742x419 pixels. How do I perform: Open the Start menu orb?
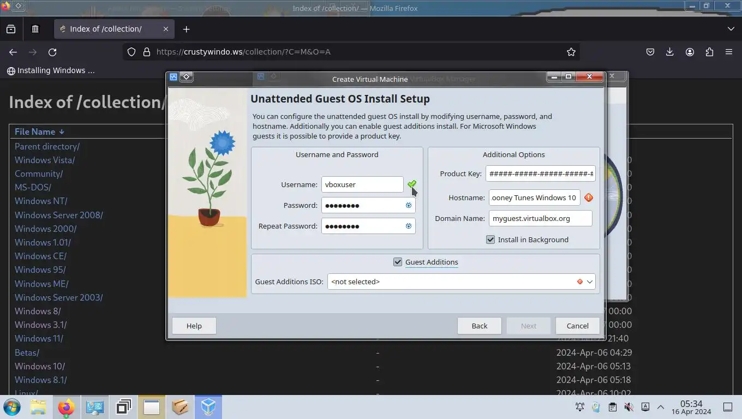[11, 407]
